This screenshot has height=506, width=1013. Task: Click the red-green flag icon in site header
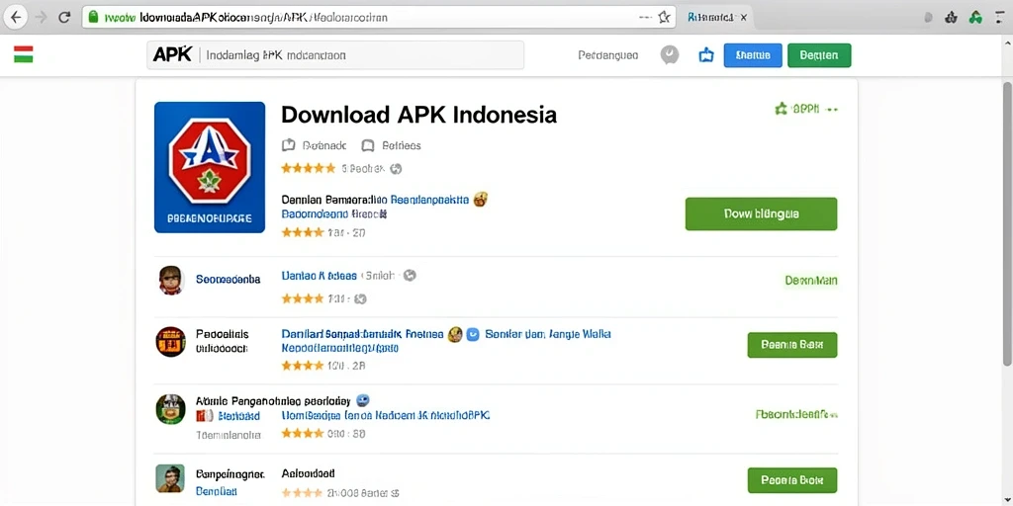pyautogui.click(x=24, y=55)
